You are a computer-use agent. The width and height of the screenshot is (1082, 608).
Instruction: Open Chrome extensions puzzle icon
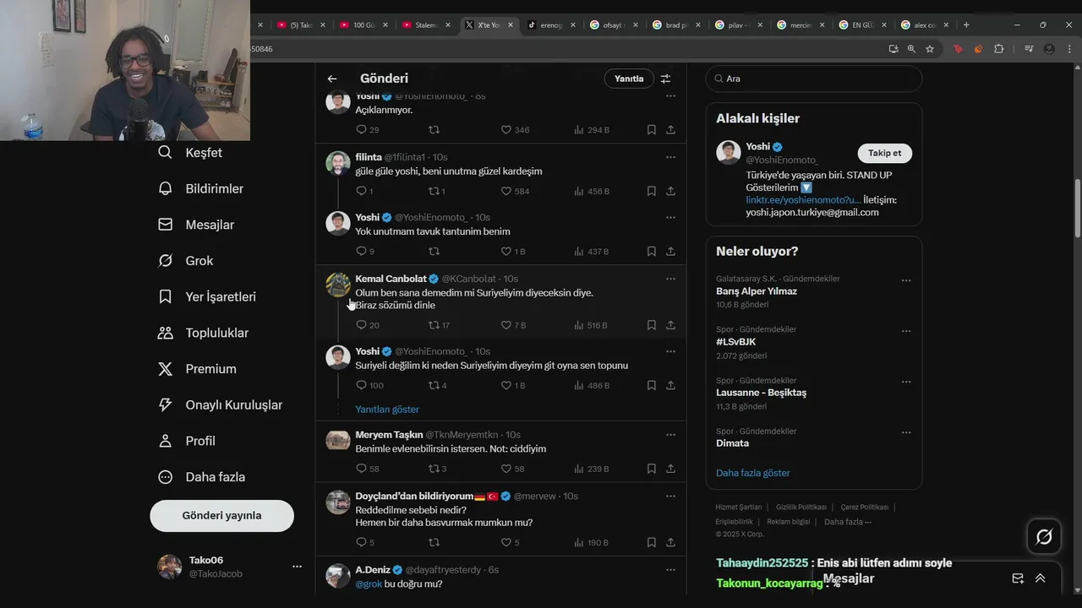click(998, 49)
